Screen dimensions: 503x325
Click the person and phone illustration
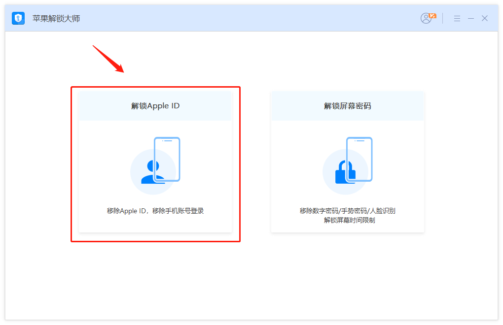pyautogui.click(x=155, y=165)
